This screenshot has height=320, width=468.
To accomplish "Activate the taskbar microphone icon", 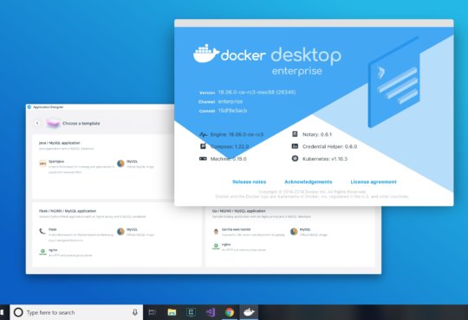I will click(135, 312).
